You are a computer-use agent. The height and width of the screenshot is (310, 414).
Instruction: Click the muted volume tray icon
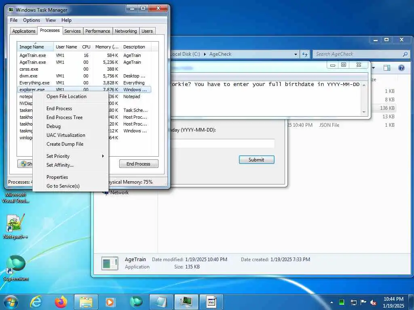(373, 303)
